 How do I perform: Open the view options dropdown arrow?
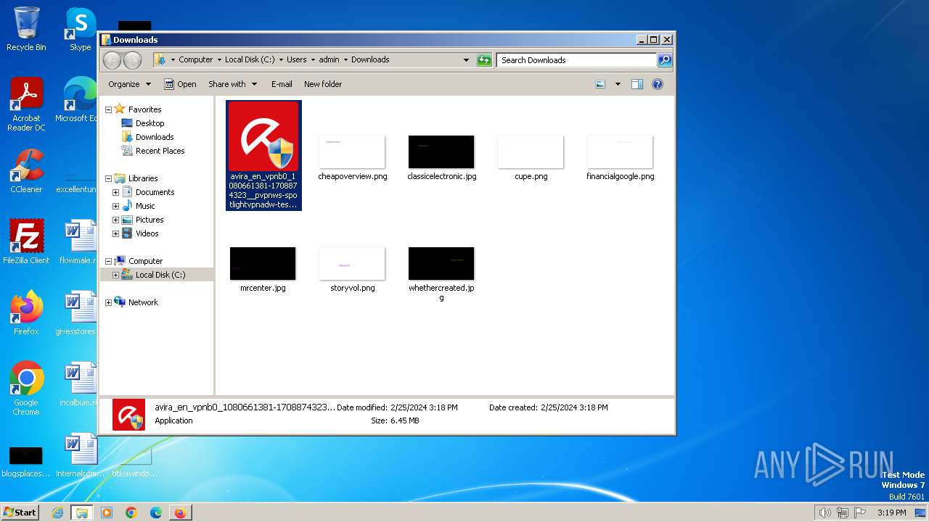click(x=618, y=84)
